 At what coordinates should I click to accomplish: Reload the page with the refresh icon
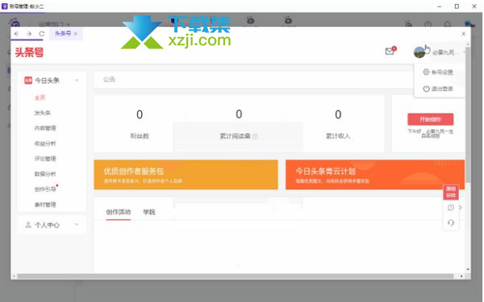coord(42,34)
